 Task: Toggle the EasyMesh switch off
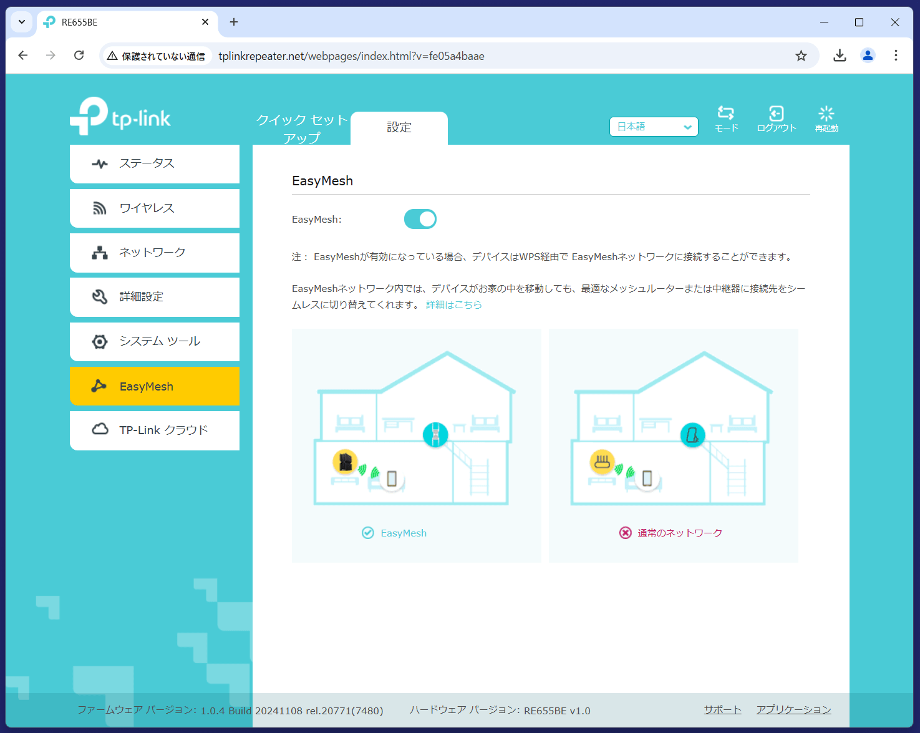420,219
